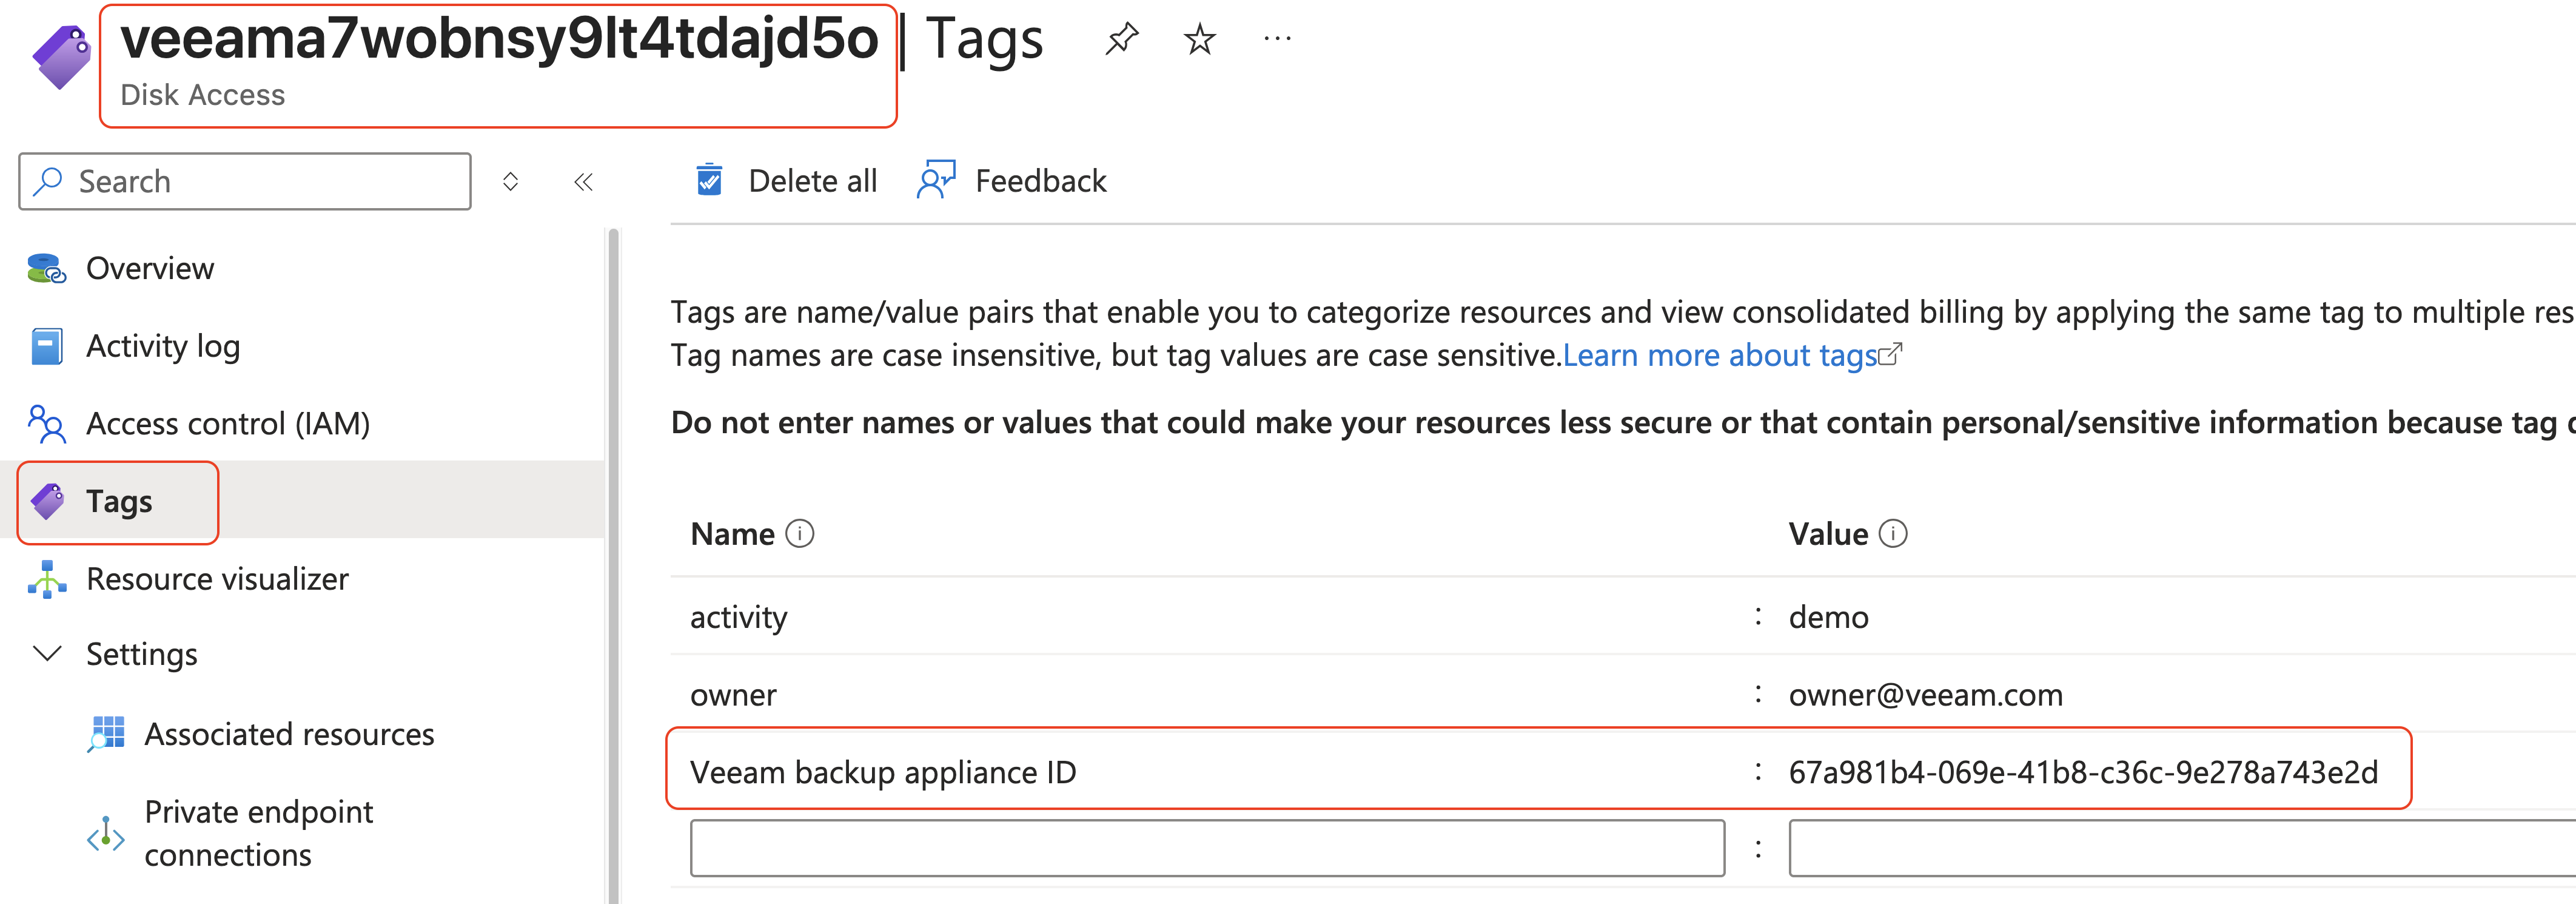Click the sidebar vertical scrollbar
This screenshot has width=2576, height=904.
click(x=613, y=566)
